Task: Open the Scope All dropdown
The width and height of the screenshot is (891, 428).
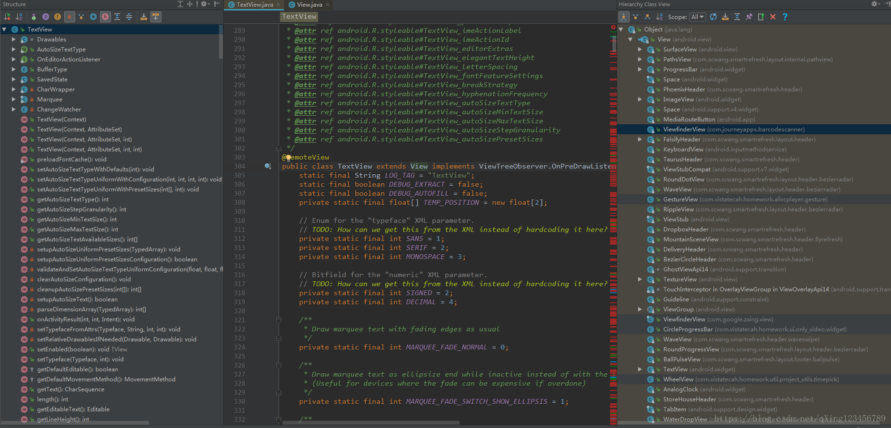Action: (x=698, y=17)
